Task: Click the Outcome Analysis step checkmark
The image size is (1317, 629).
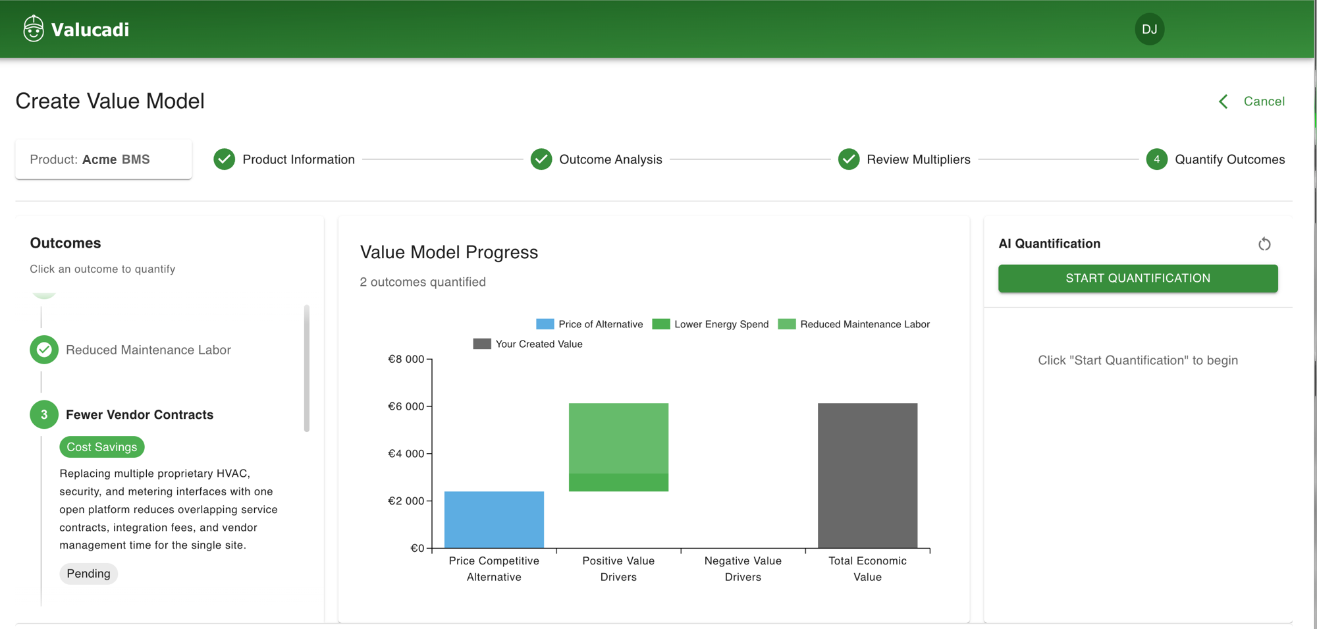Action: pos(541,159)
